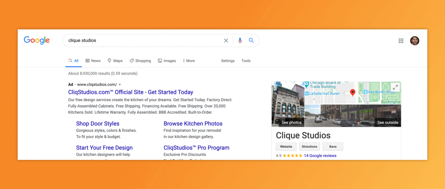Open search Tools
This screenshot has height=189, width=445.
246,61
